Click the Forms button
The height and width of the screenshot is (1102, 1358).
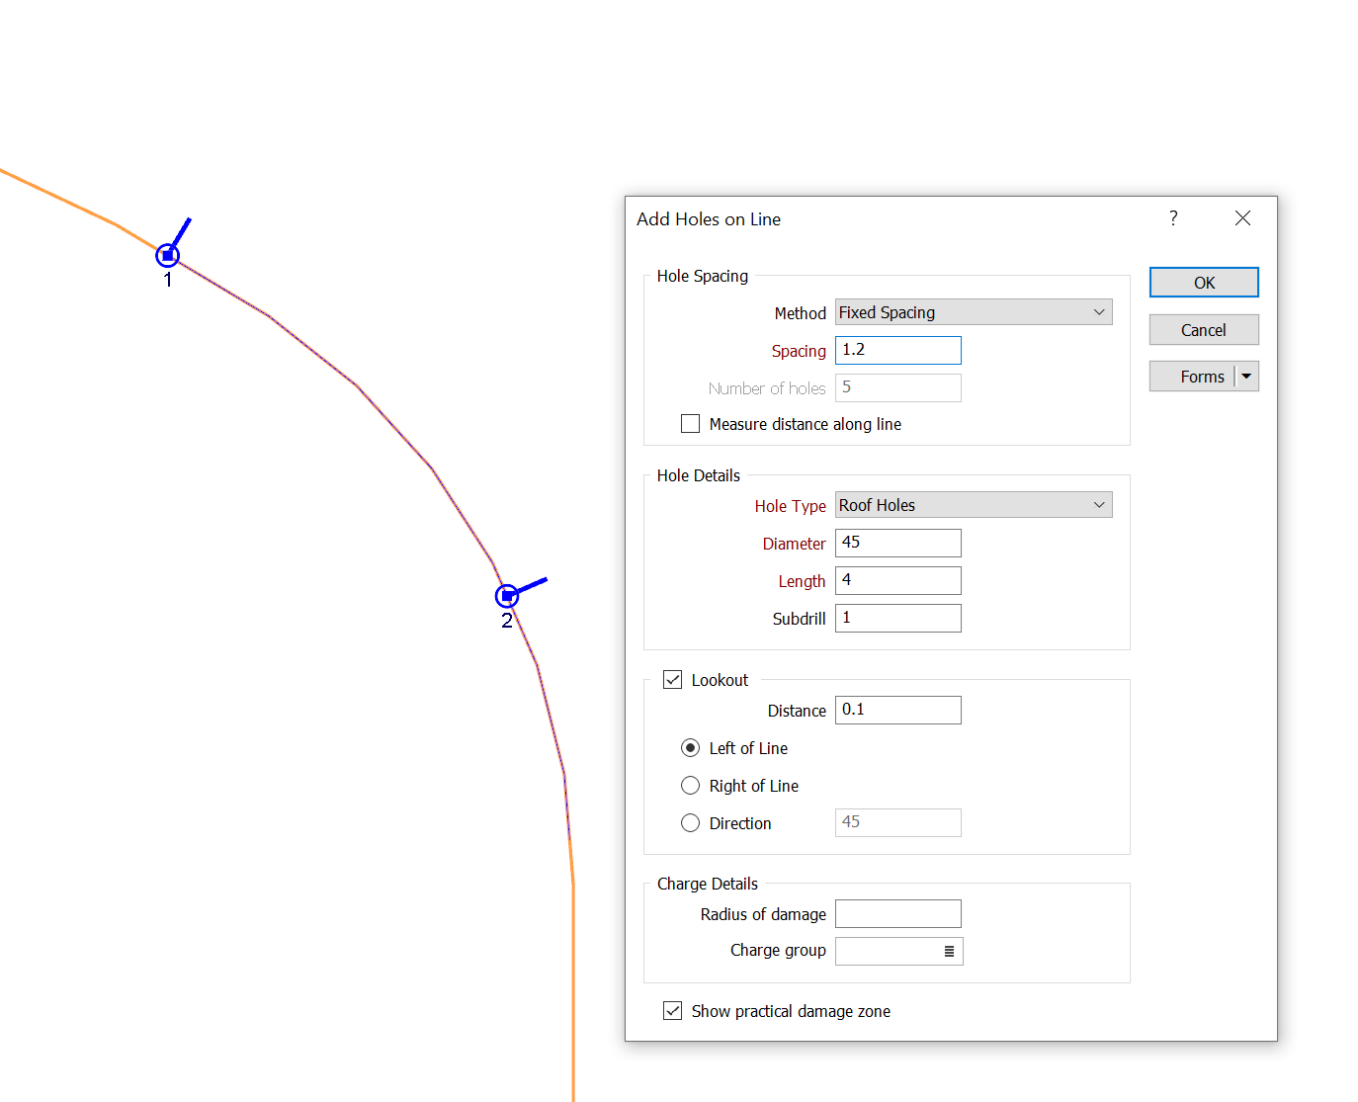tap(1198, 376)
